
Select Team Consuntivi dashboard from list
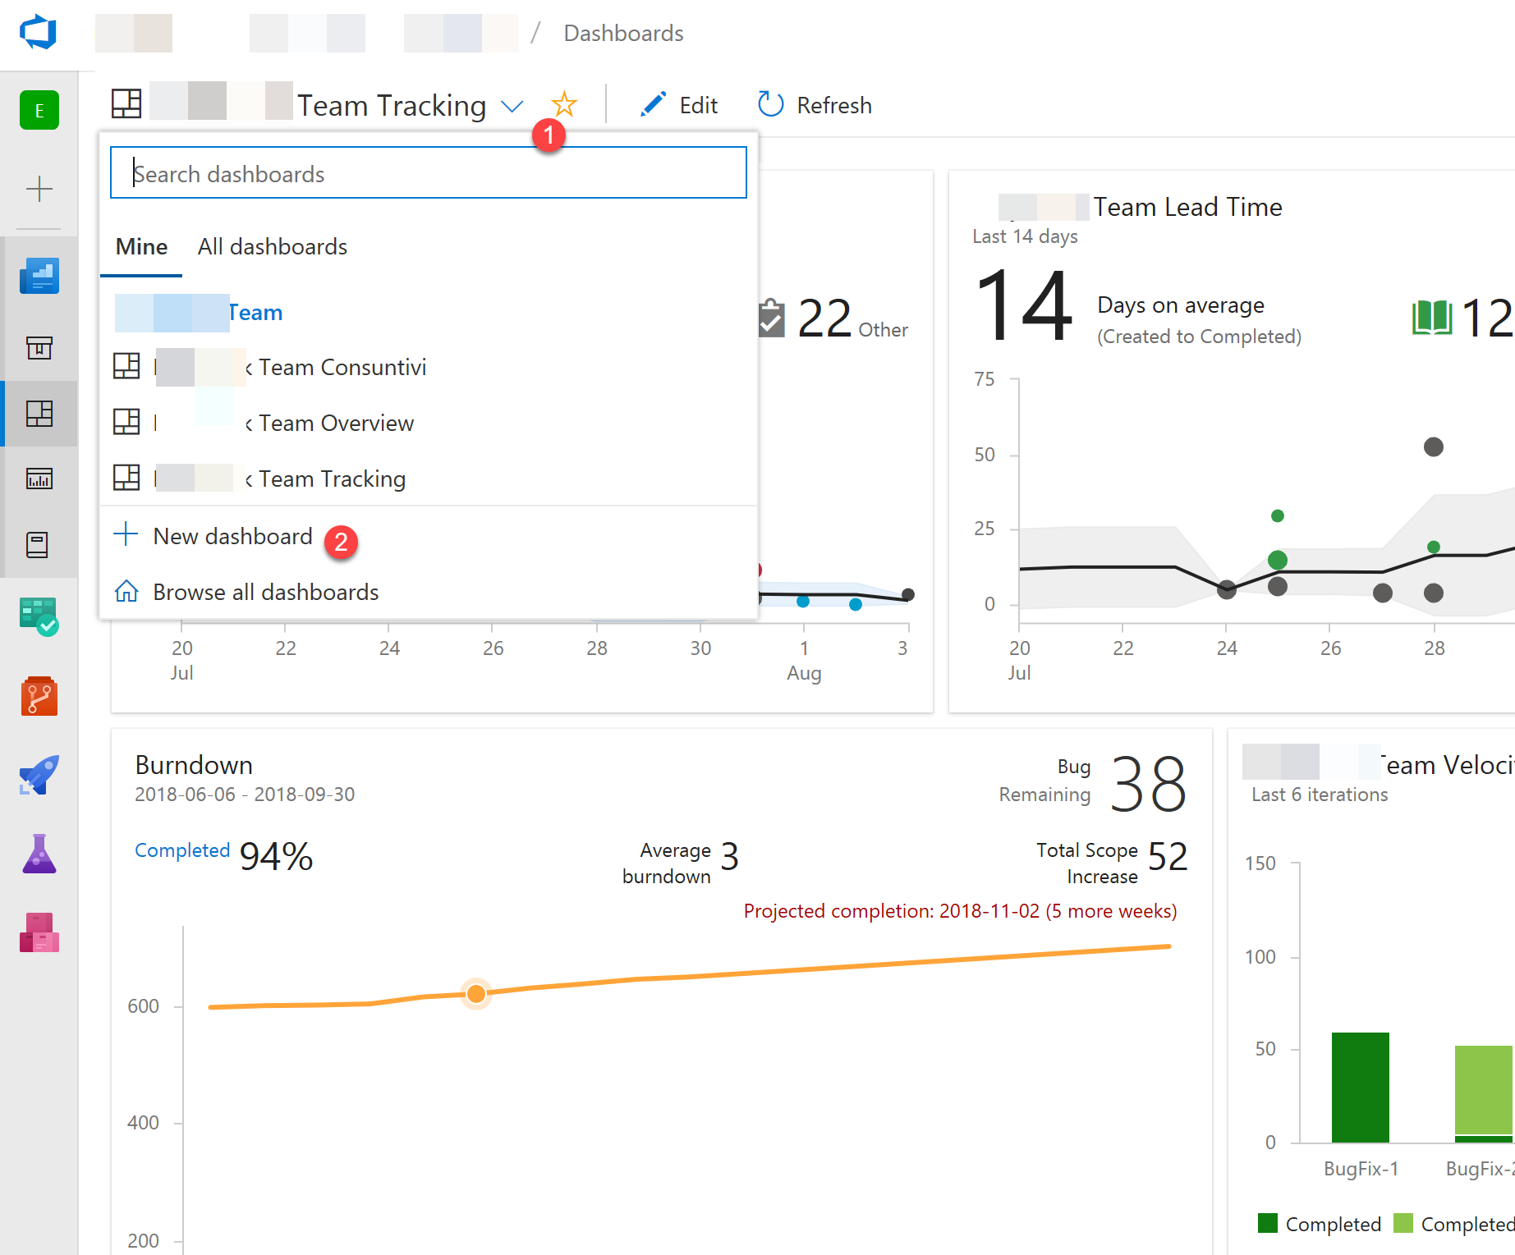[x=342, y=368]
